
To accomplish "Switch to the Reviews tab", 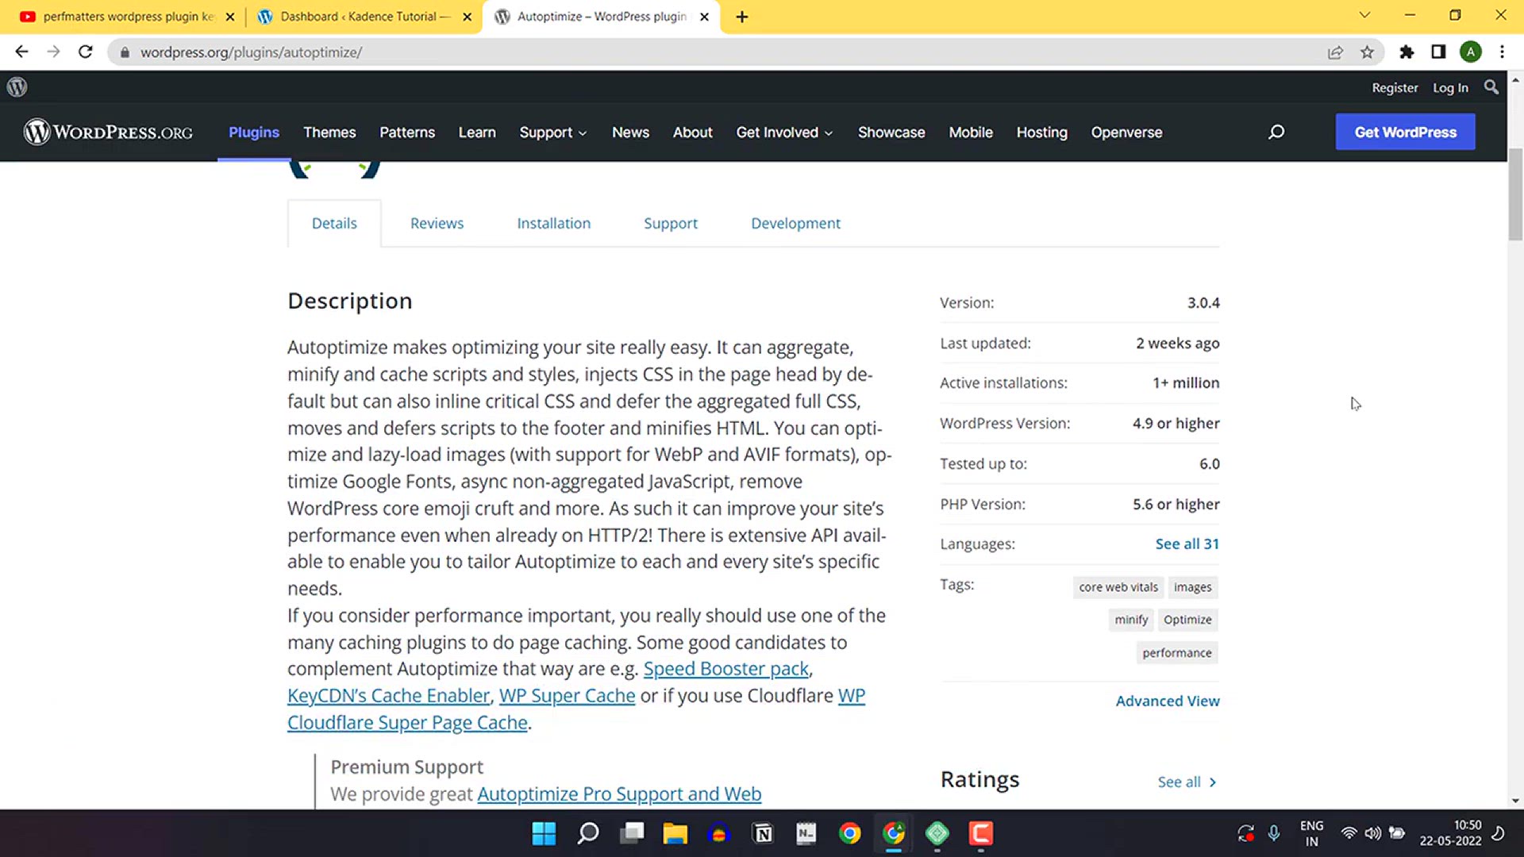I will coord(437,224).
